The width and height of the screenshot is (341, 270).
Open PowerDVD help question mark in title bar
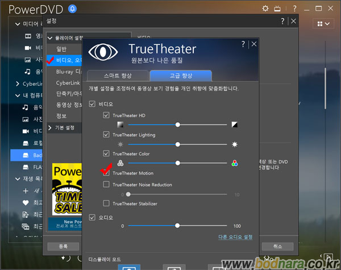(x=294, y=9)
